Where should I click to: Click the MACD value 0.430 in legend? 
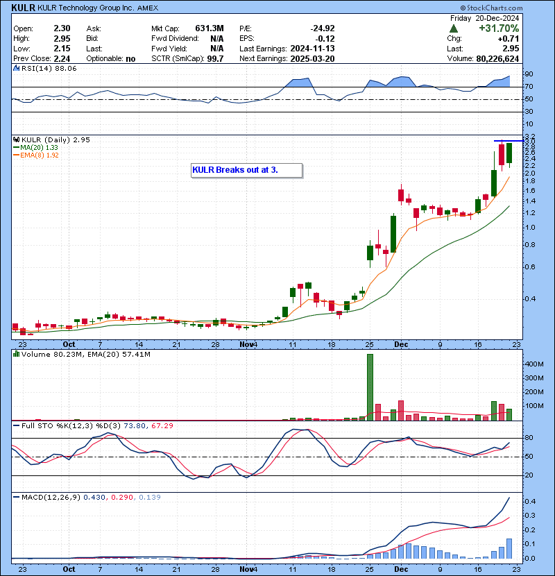click(94, 497)
